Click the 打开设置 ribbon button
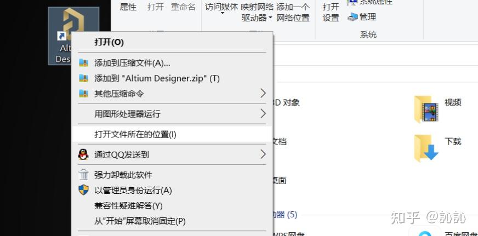Viewport: 478px width, 236px height. tap(331, 12)
